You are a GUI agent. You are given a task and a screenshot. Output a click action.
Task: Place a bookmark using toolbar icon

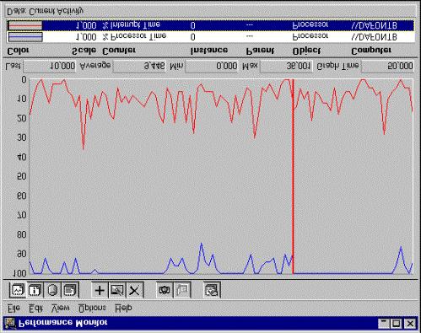coord(182,290)
